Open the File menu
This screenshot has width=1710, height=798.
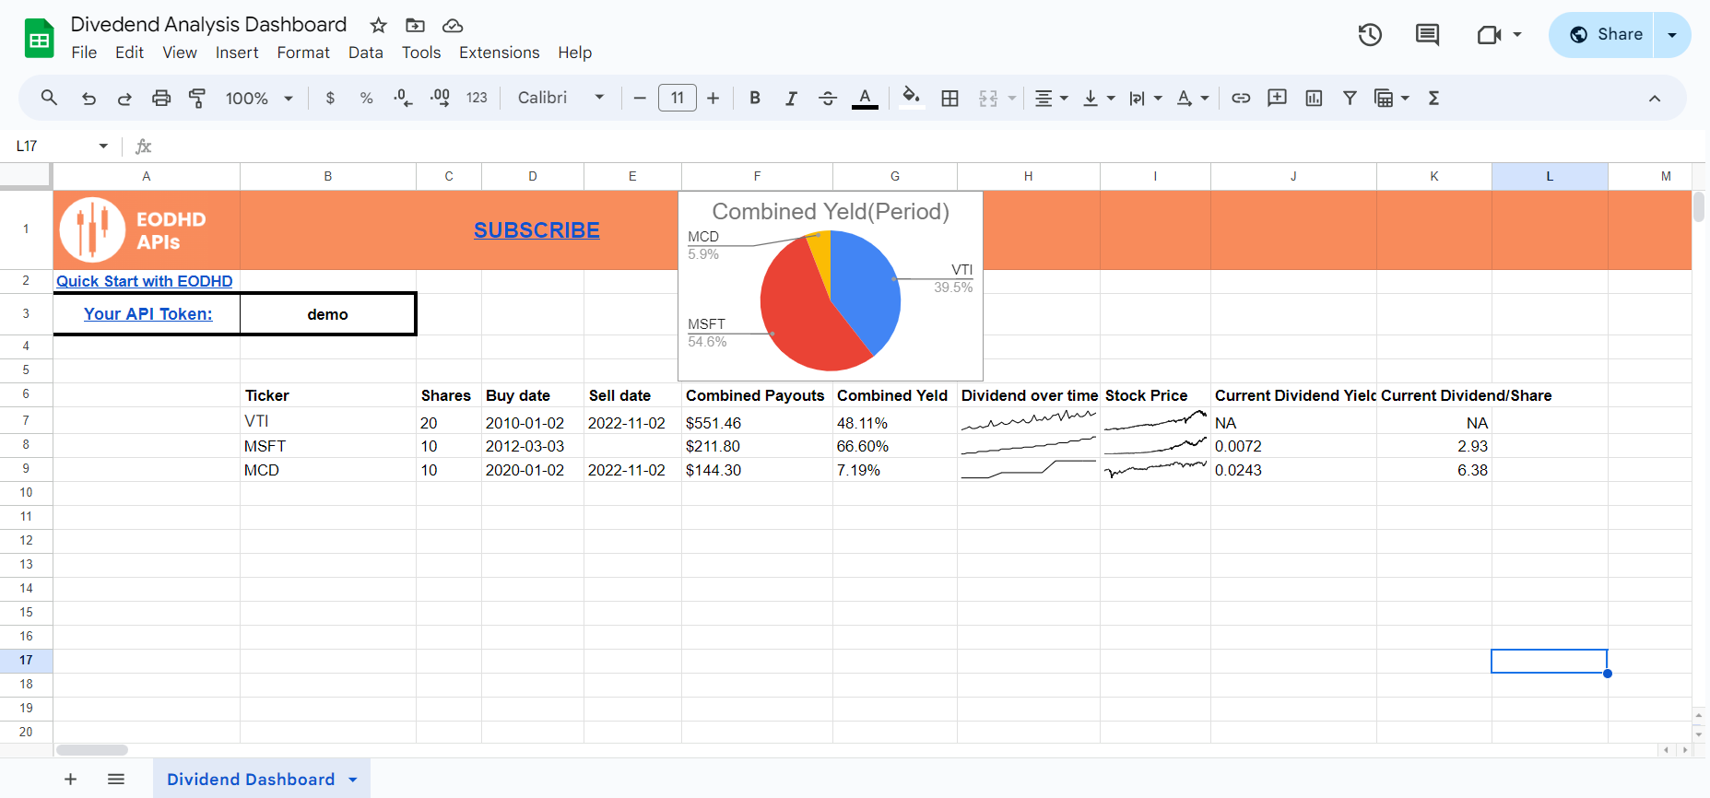pos(84,53)
